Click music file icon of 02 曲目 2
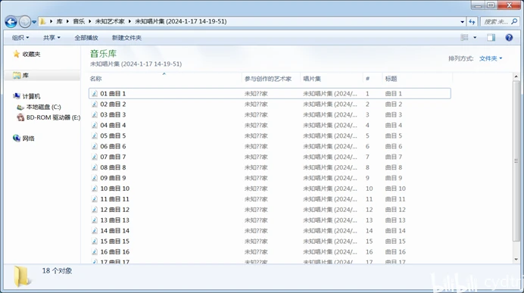The height and width of the screenshot is (293, 524). (x=95, y=104)
